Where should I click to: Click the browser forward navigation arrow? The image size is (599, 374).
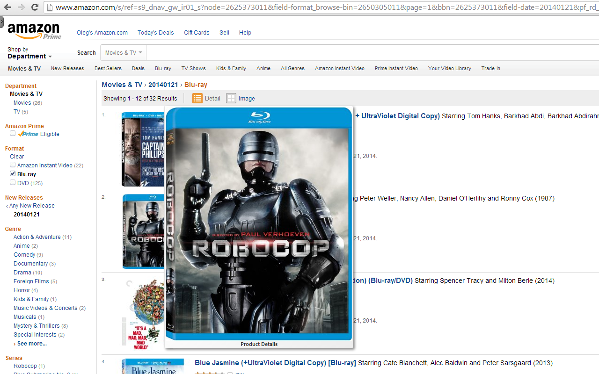click(21, 7)
